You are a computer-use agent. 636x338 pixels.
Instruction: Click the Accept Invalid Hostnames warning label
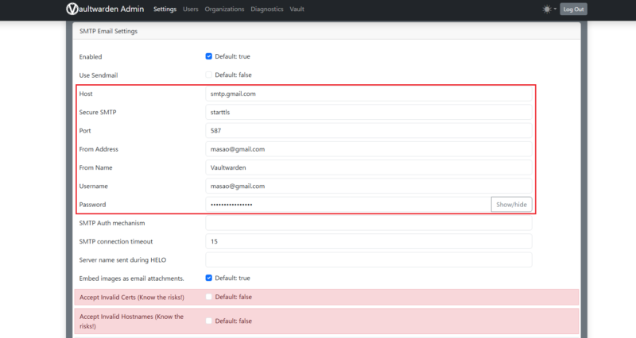click(131, 321)
